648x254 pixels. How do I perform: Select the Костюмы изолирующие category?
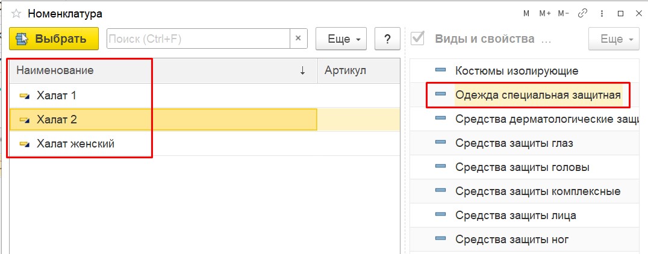tap(517, 70)
